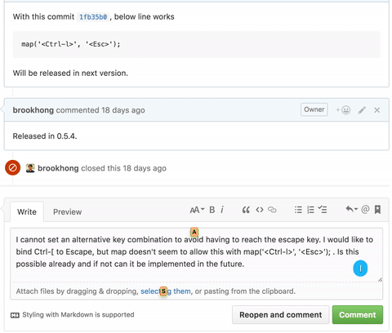The width and height of the screenshot is (392, 333).
Task: Add a numbered list
Action: [x=310, y=210]
